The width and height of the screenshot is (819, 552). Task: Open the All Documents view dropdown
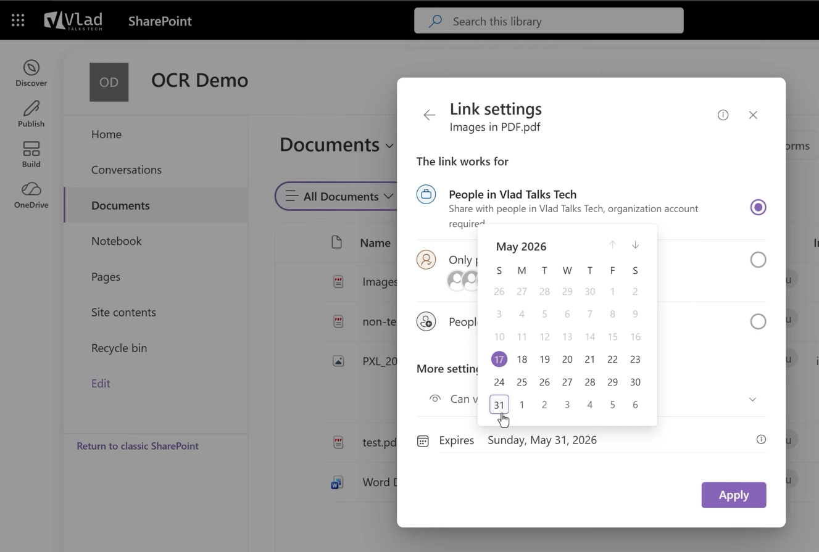(x=338, y=196)
